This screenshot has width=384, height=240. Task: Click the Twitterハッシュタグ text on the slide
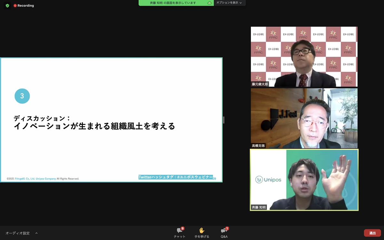point(175,177)
